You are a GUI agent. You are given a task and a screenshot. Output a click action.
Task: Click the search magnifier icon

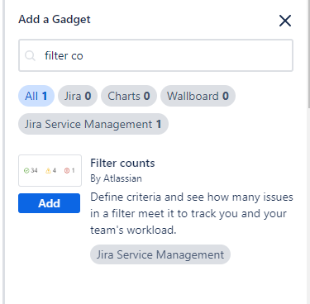point(30,55)
